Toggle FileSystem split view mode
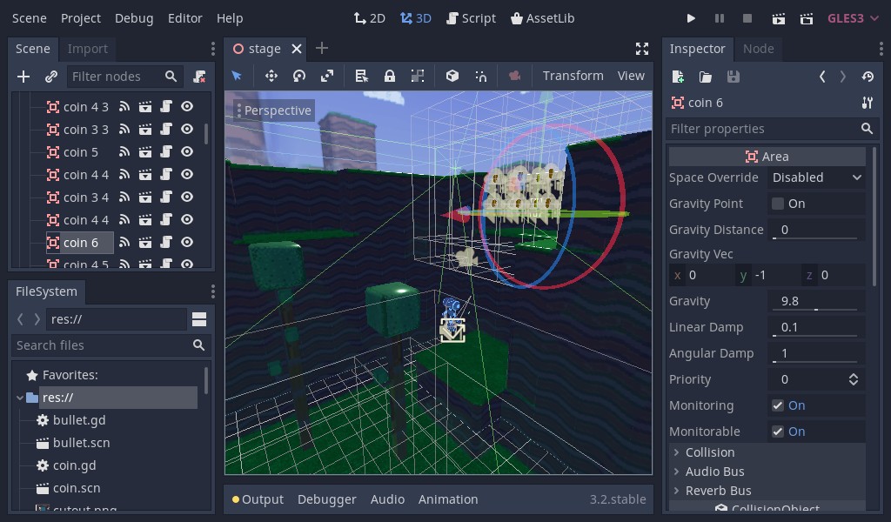The width and height of the screenshot is (891, 522). point(199,320)
